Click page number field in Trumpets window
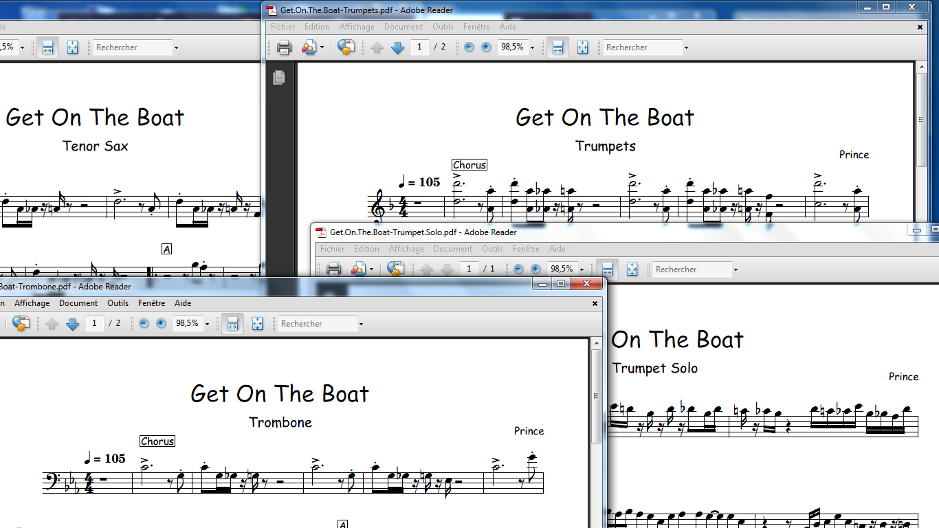The image size is (939, 528). click(x=419, y=47)
